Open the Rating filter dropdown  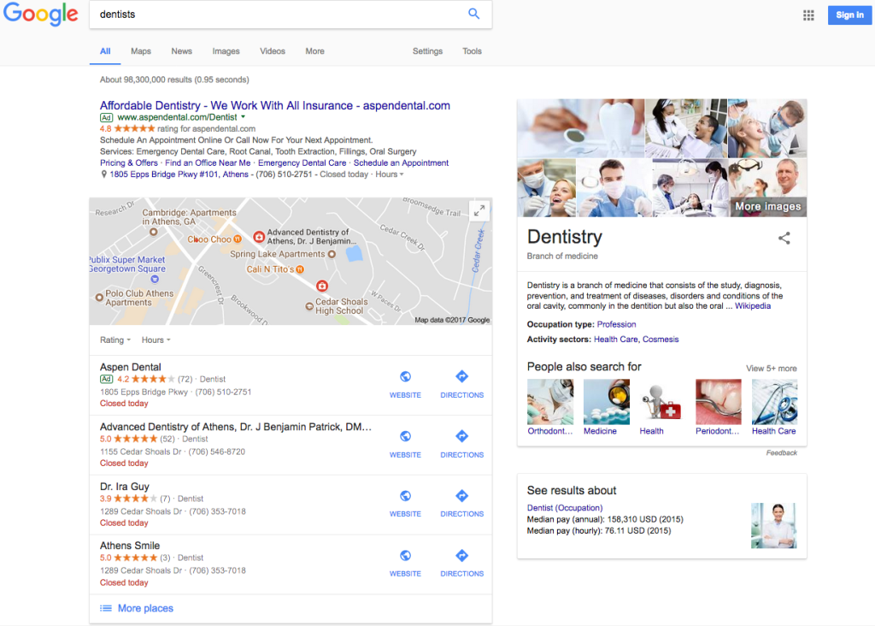pos(115,340)
